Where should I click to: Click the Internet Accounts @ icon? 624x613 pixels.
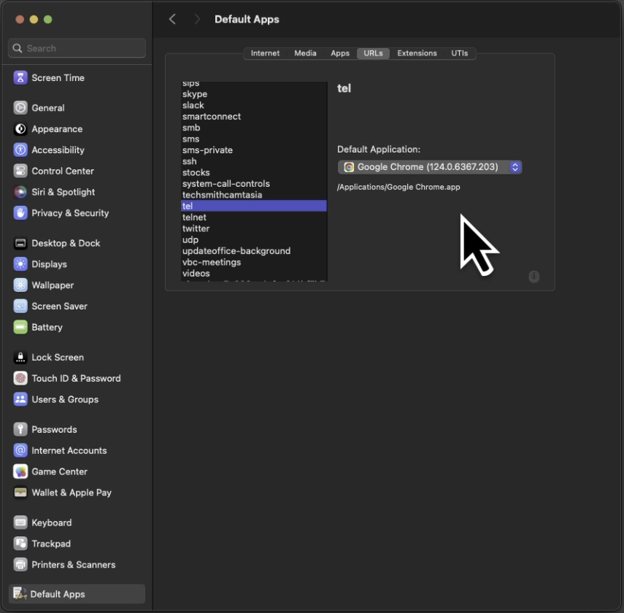[20, 450]
